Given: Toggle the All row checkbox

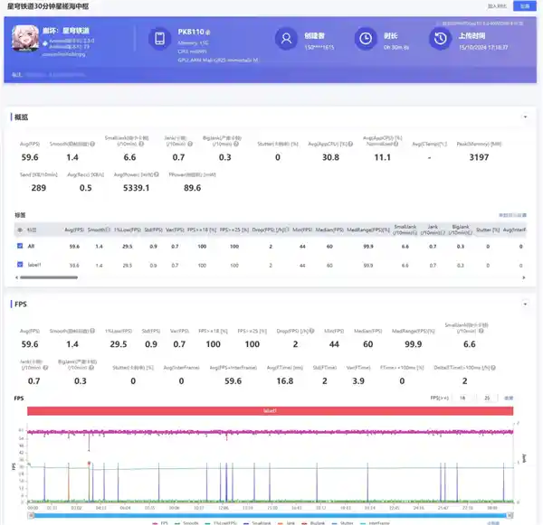Looking at the screenshot, I should coord(20,246).
